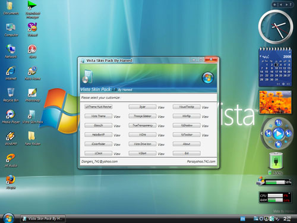Open the Start orb on the taskbar
This screenshot has height=223, width=297.
tap(8, 218)
